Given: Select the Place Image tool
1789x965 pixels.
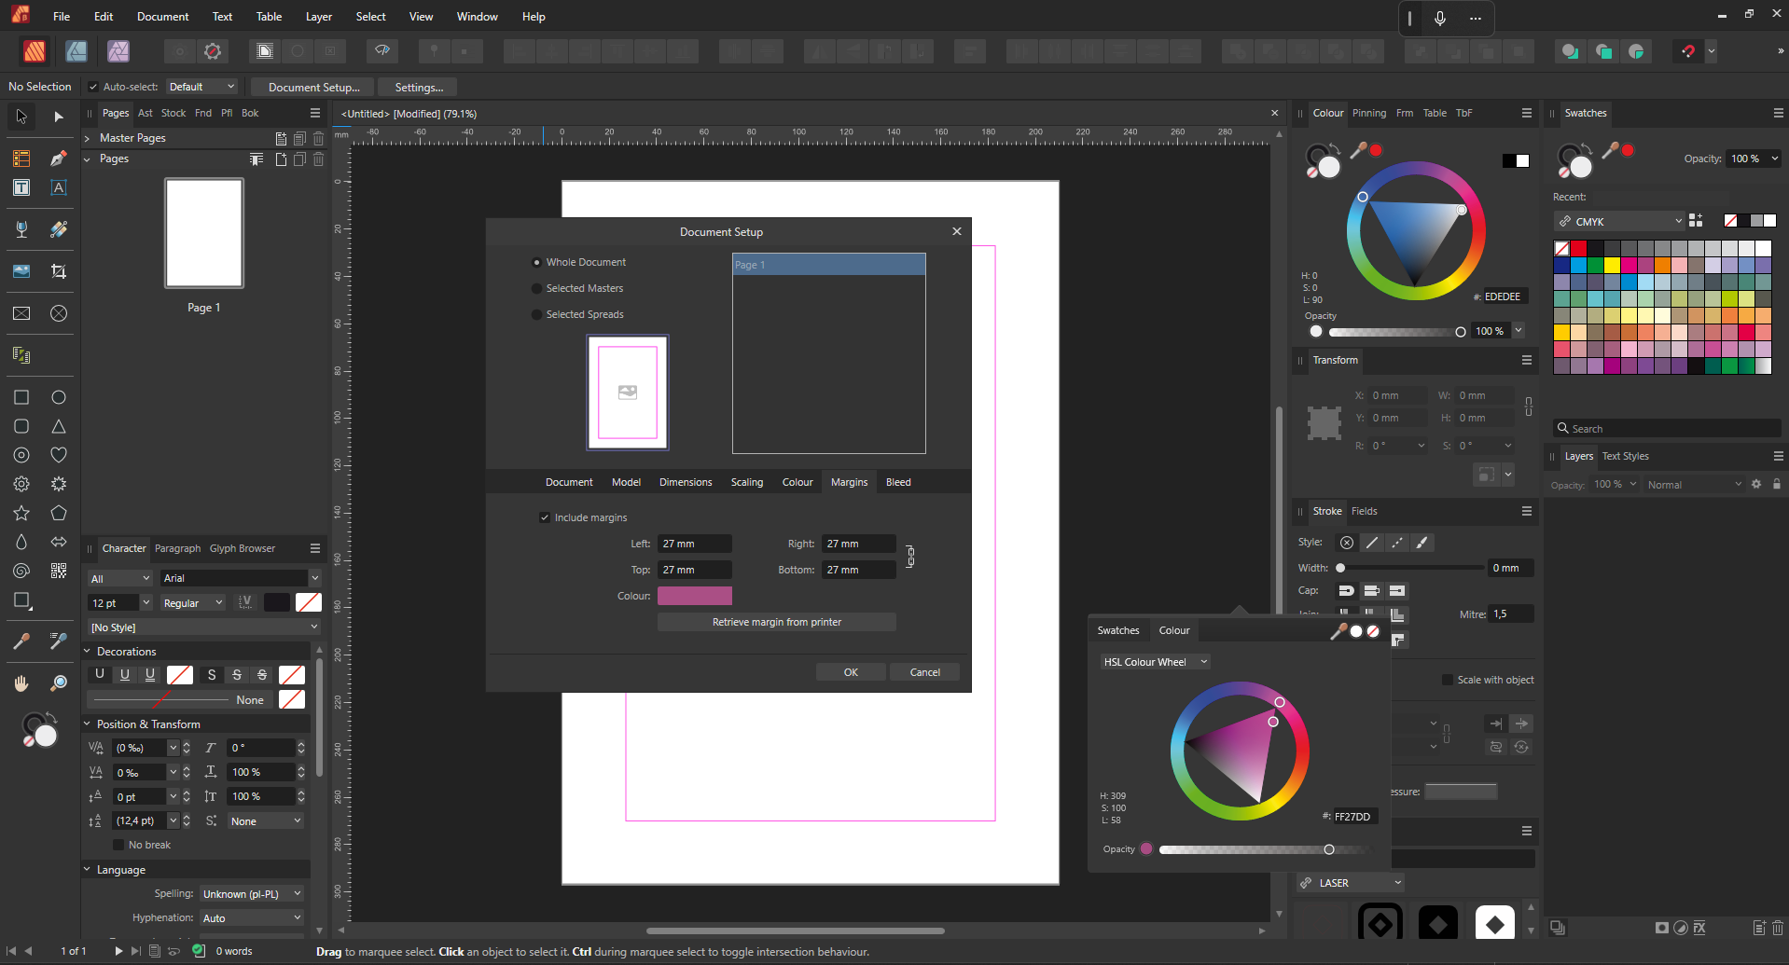Looking at the screenshot, I should (21, 271).
